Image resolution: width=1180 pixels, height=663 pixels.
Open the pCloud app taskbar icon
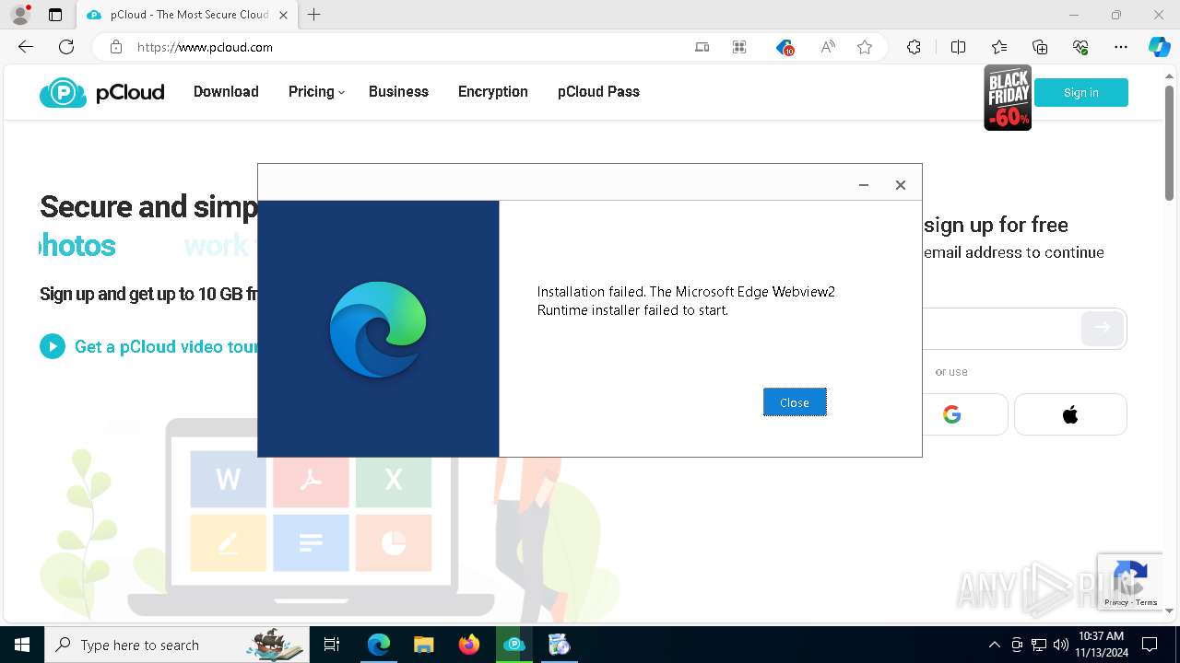514,645
